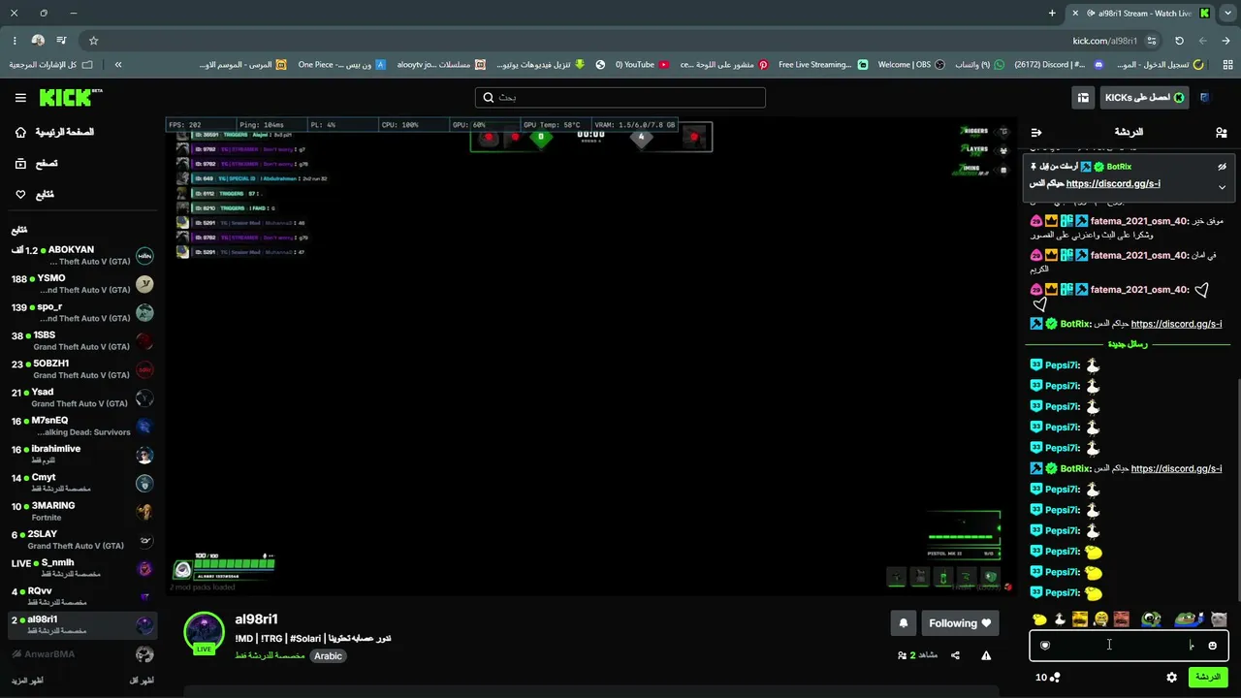Expand the bookmarks overflow chevron
This screenshot has width=1241, height=698.
pyautogui.click(x=118, y=65)
